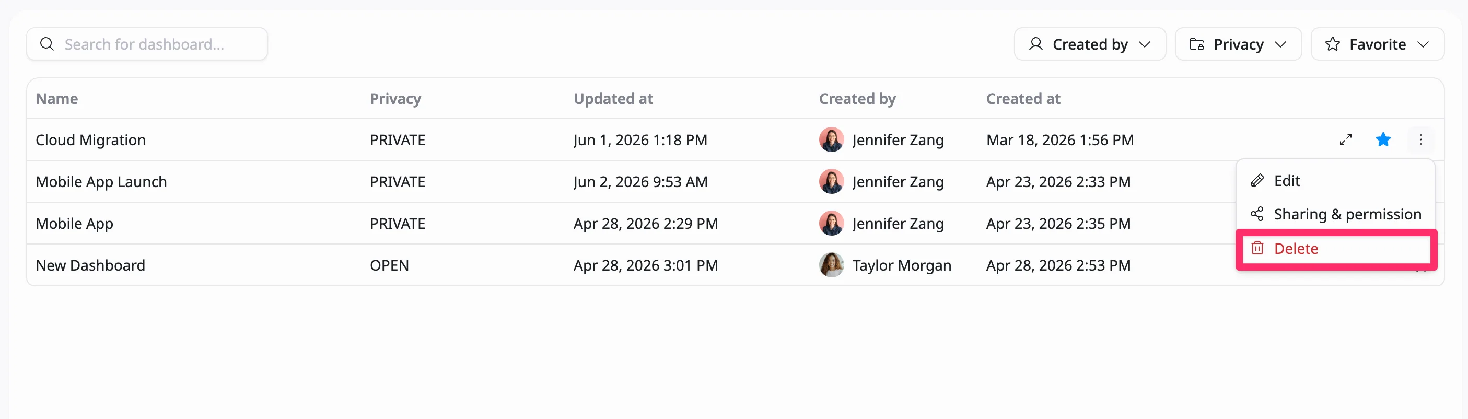Screen dimensions: 1468x419
Task: Open the Mobile App dashboard
Action: pyautogui.click(x=75, y=224)
